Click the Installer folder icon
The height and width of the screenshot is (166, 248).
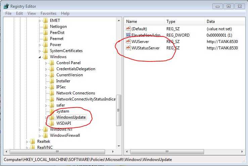[52, 81]
